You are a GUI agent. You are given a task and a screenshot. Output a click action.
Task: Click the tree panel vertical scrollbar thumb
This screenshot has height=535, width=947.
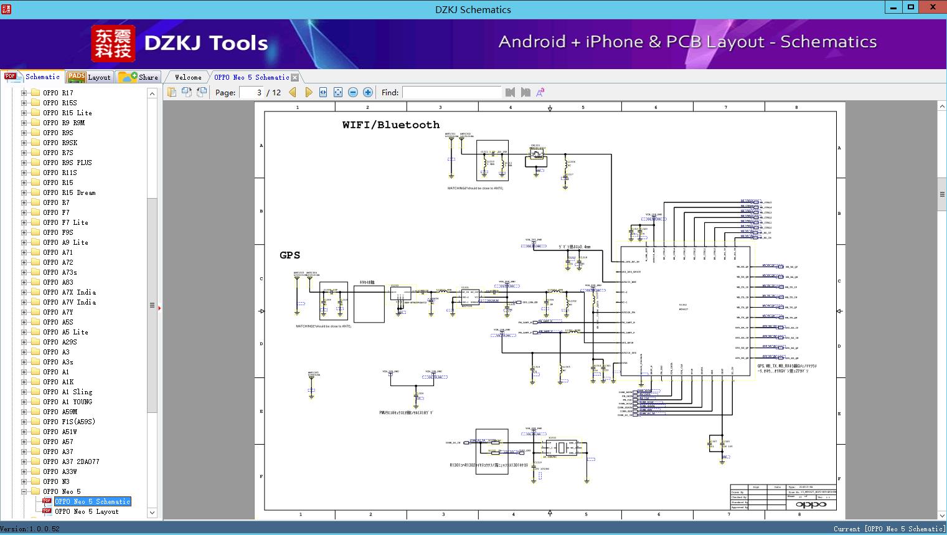pos(152,305)
